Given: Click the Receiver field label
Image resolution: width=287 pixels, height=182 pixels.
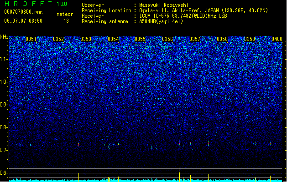Looking at the screenshot, I should click(93, 16).
